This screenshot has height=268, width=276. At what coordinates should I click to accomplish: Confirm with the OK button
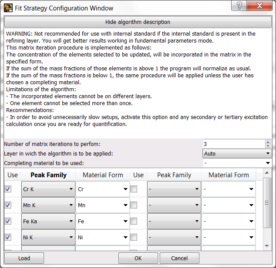[138, 258]
